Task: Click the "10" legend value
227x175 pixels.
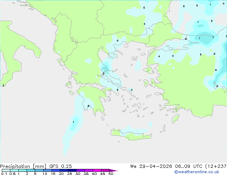Action: [45, 174]
